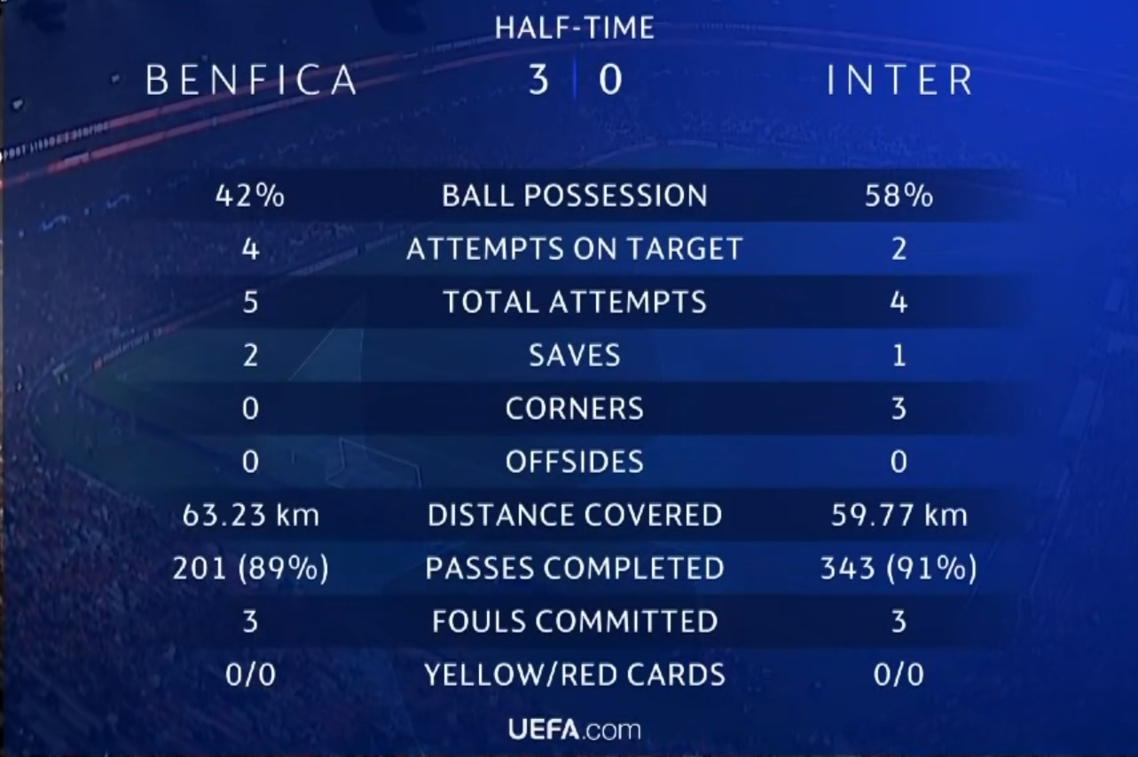The height and width of the screenshot is (757, 1138).
Task: Click the INTER team name
Action: click(x=900, y=81)
